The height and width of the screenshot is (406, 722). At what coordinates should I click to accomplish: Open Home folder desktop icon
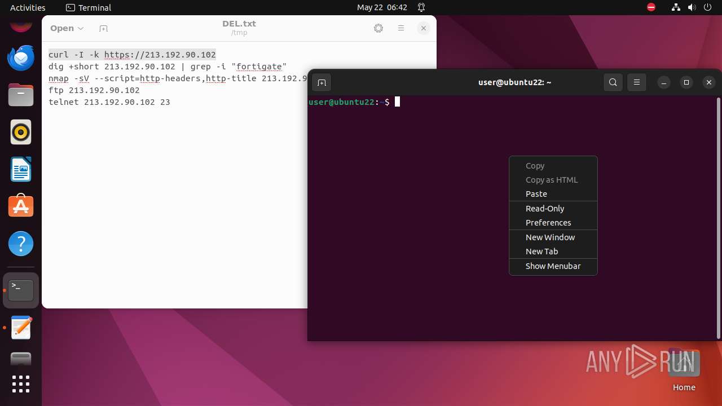click(684, 370)
